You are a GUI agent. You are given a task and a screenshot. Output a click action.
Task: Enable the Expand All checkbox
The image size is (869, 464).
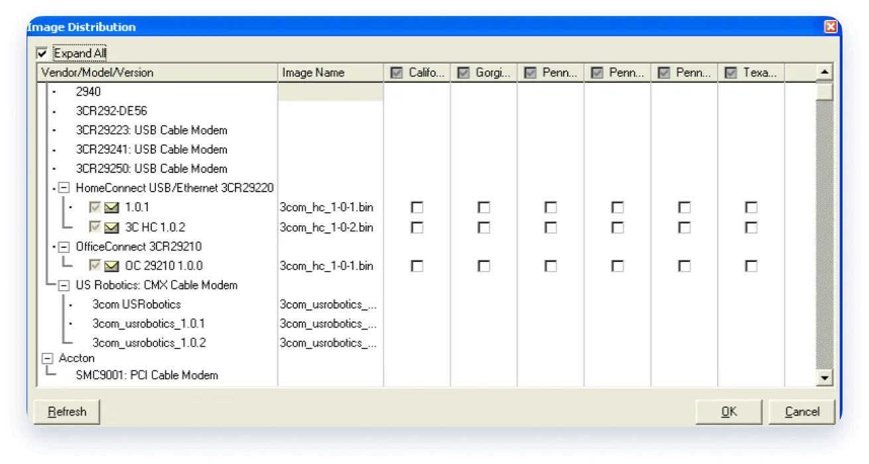[x=42, y=53]
